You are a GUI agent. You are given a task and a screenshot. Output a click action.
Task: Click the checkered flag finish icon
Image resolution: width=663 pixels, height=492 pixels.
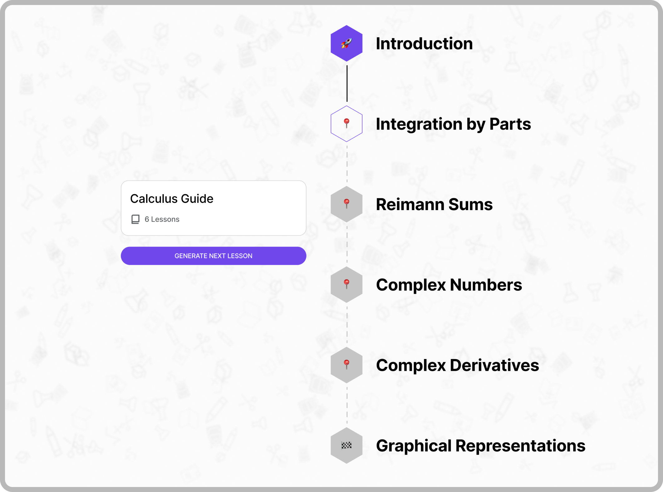click(x=346, y=446)
